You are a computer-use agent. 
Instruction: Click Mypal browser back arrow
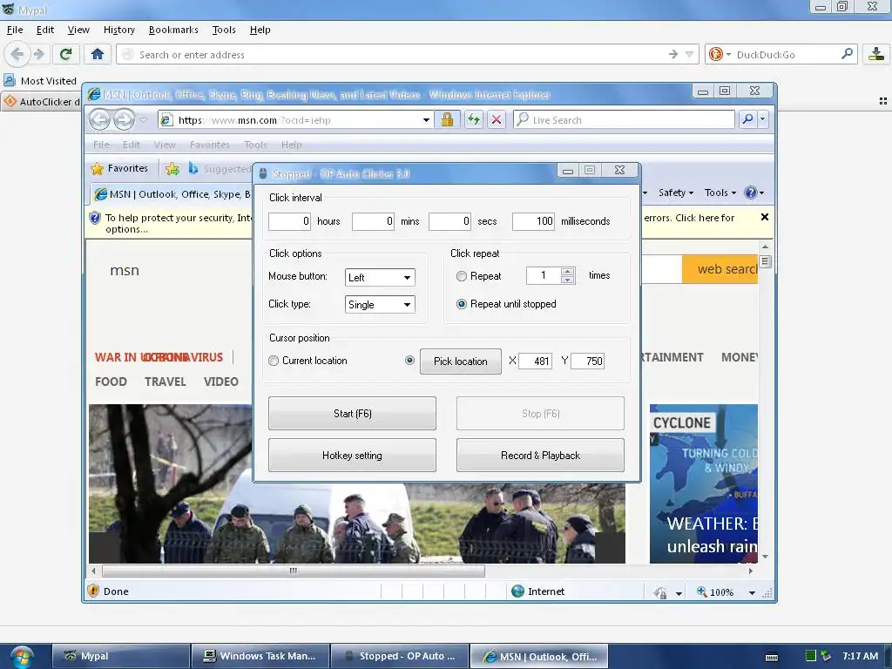pyautogui.click(x=17, y=54)
